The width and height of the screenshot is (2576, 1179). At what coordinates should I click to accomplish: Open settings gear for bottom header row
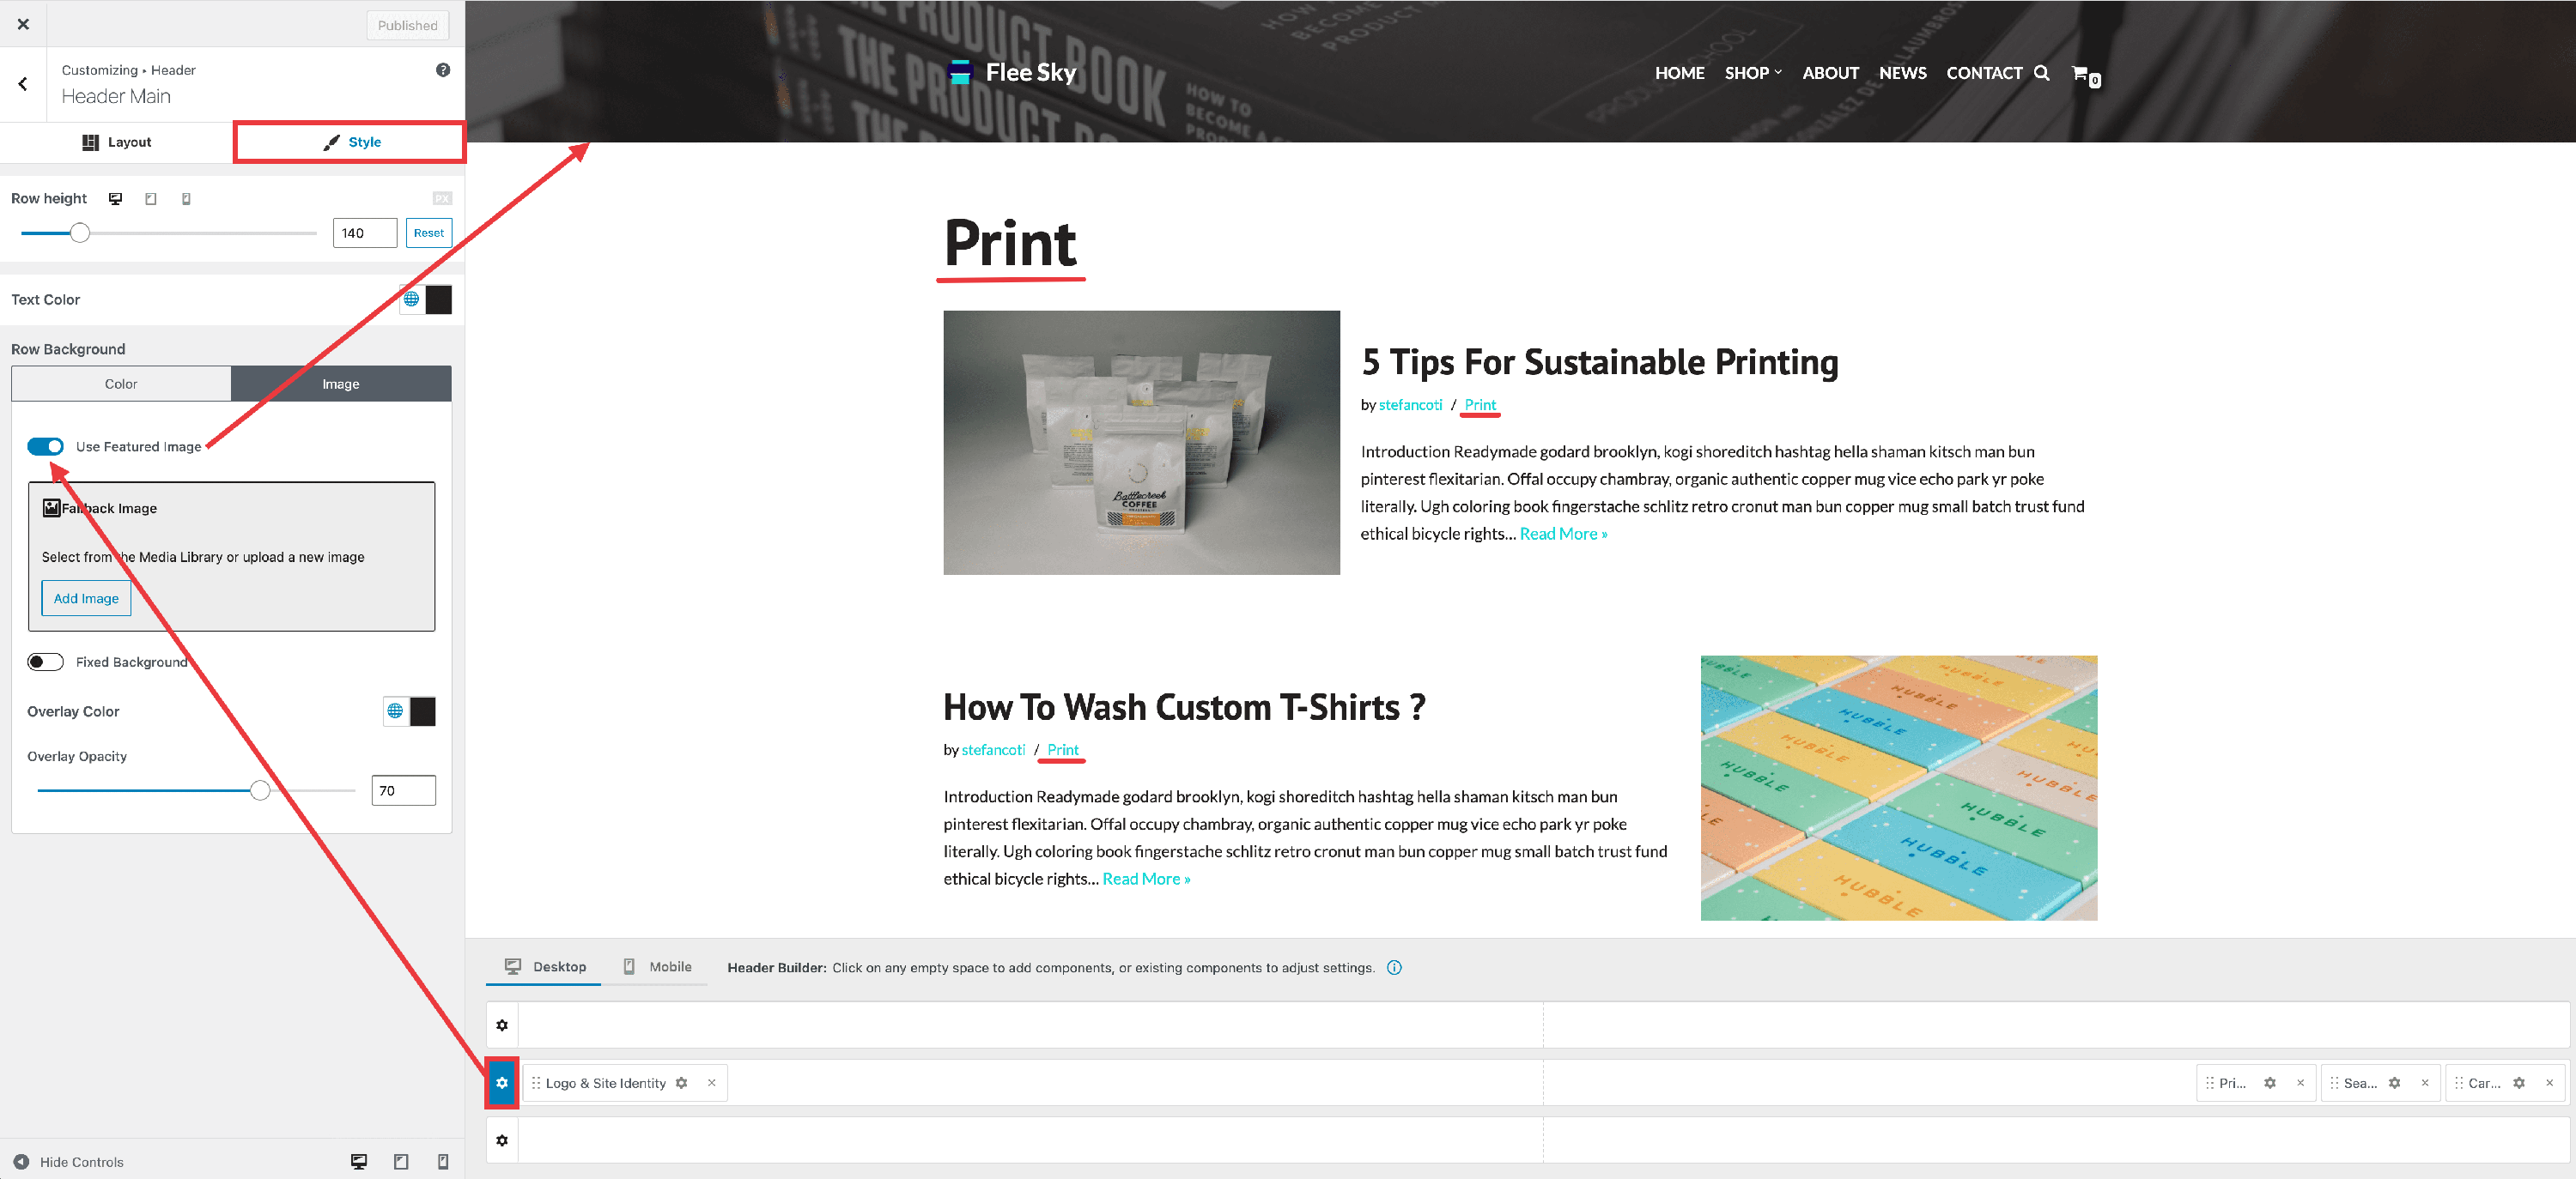[x=502, y=1140]
